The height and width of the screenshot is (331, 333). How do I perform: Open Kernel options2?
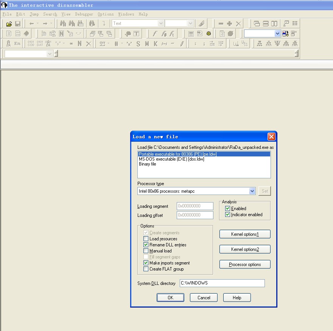[x=245, y=249]
